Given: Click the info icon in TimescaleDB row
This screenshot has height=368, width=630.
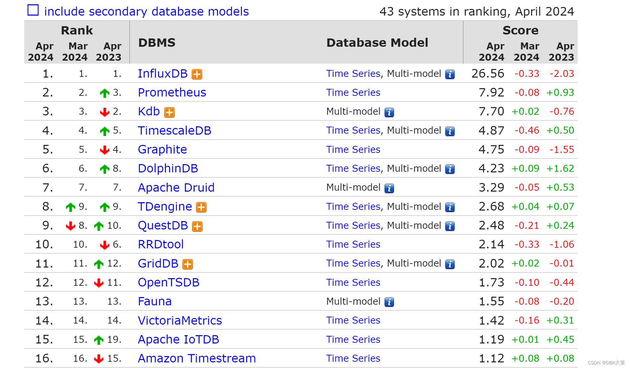Looking at the screenshot, I should coord(450,131).
